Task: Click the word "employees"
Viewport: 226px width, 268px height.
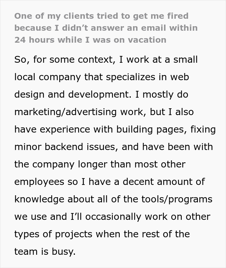Action: coord(39,182)
